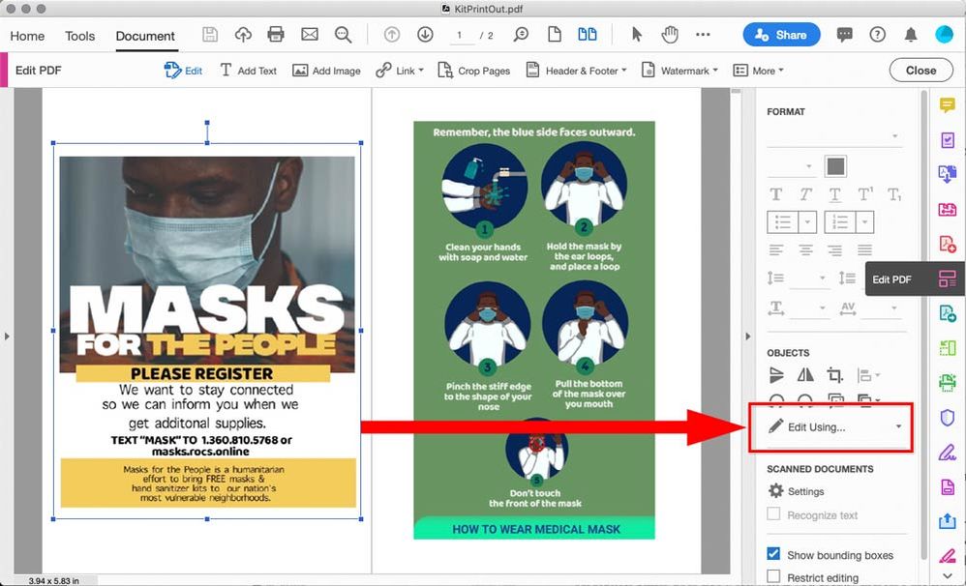Click the Print icon
The width and height of the screenshot is (966, 586).
coord(276,35)
